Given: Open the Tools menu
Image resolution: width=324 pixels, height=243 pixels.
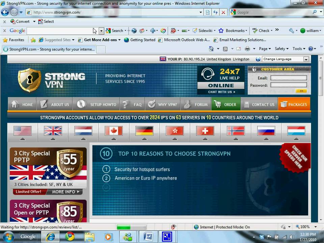Looking at the screenshot, I should (299, 49).
